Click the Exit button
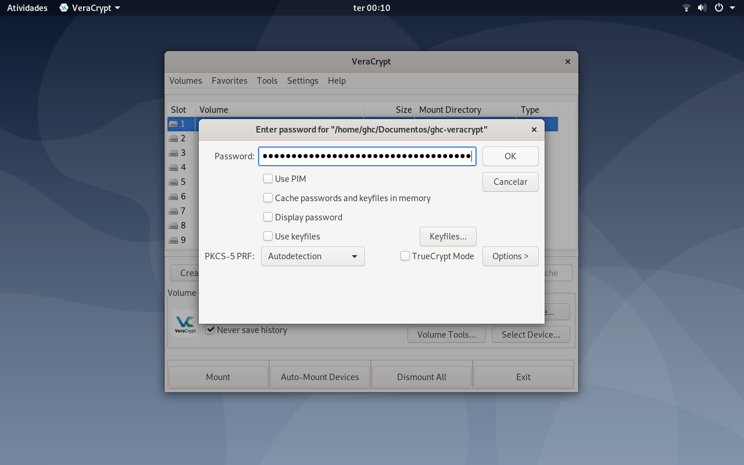This screenshot has width=744, height=465. pos(523,377)
